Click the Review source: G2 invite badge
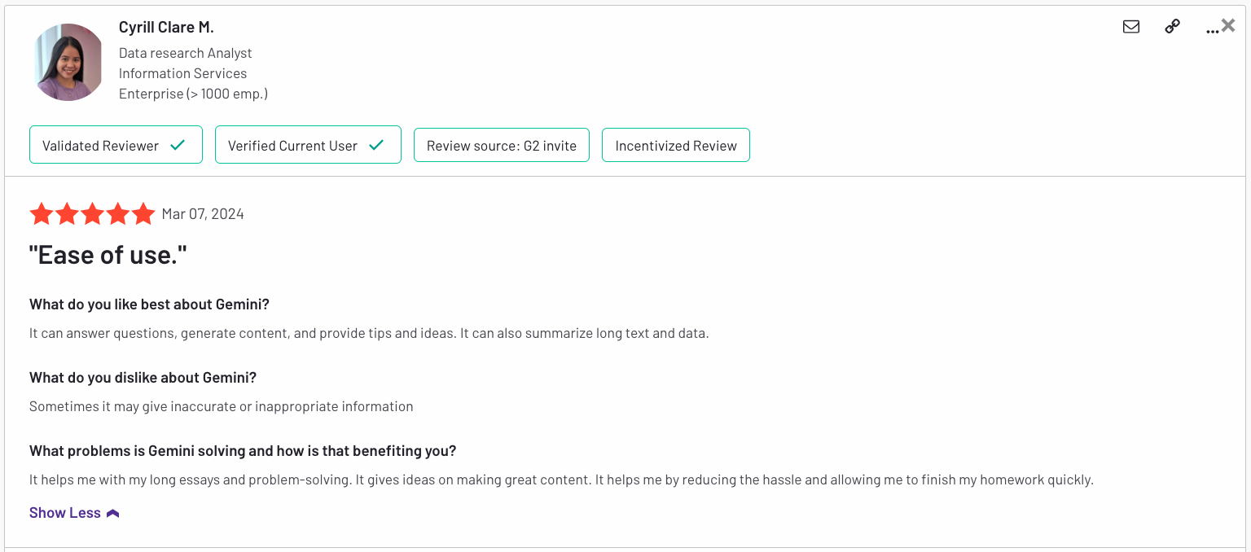The image size is (1251, 552). (502, 145)
